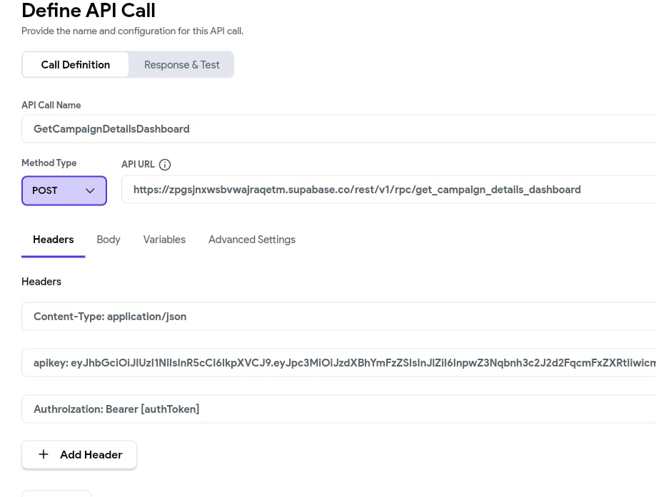
Task: Click the API Call Name label
Action: (51, 106)
